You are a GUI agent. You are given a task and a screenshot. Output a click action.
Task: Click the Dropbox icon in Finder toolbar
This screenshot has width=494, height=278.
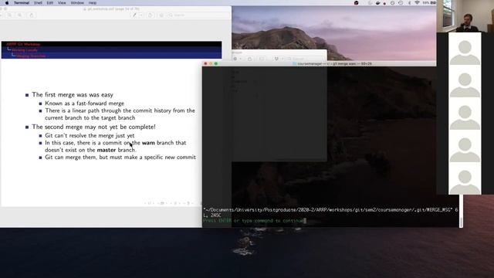pyautogui.click(x=276, y=59)
